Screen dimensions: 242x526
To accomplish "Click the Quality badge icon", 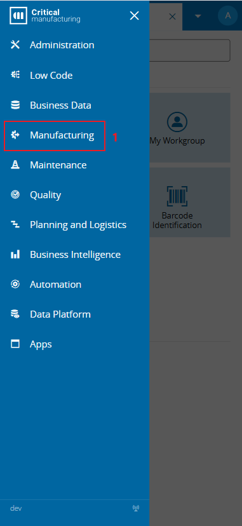I will point(15,194).
